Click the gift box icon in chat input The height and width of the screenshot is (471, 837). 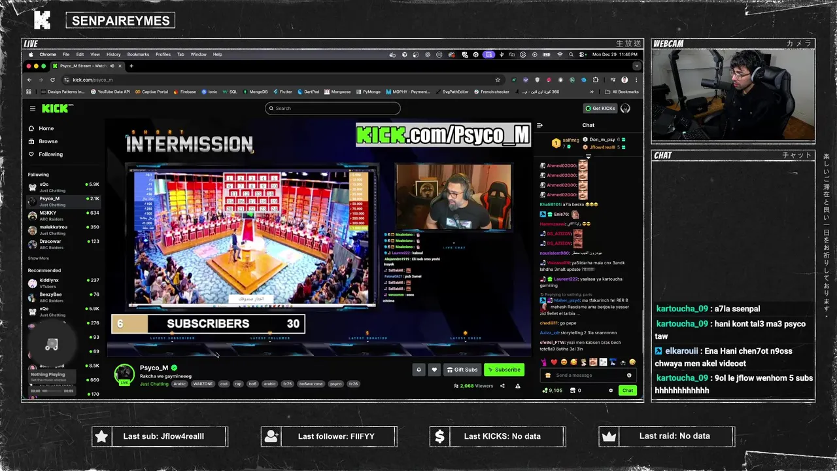tap(547, 375)
